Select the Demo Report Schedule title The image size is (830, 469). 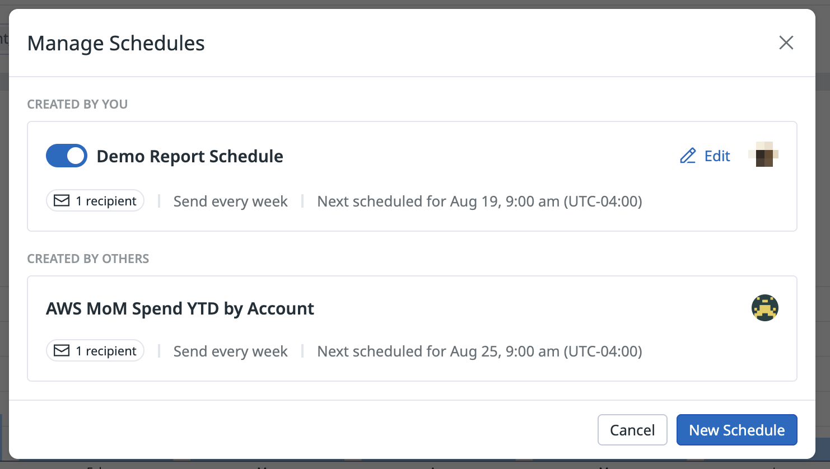[190, 156]
